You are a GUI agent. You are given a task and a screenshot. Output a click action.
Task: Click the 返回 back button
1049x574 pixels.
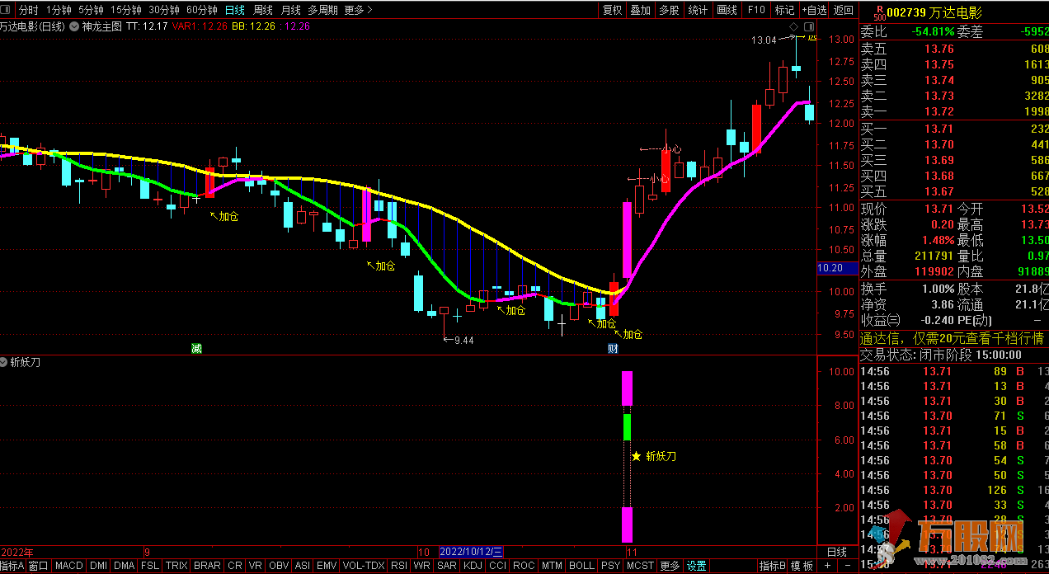tap(844, 10)
